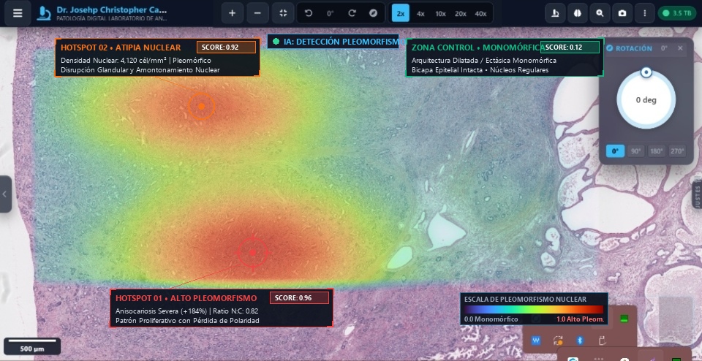Viewport: 702px width, 361px height.
Task: Click Densidad Nuclear 4,120 cél/mm² text
Action: click(x=114, y=60)
